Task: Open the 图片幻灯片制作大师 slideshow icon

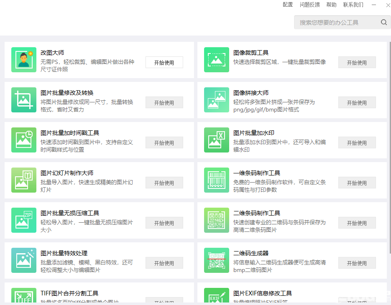Action: point(24,180)
